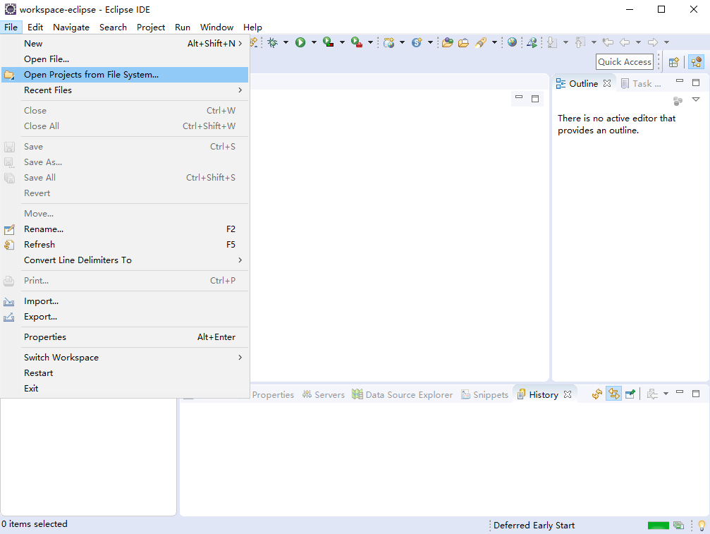Click the Forward navigation arrow
The height and width of the screenshot is (534, 710).
pos(653,42)
